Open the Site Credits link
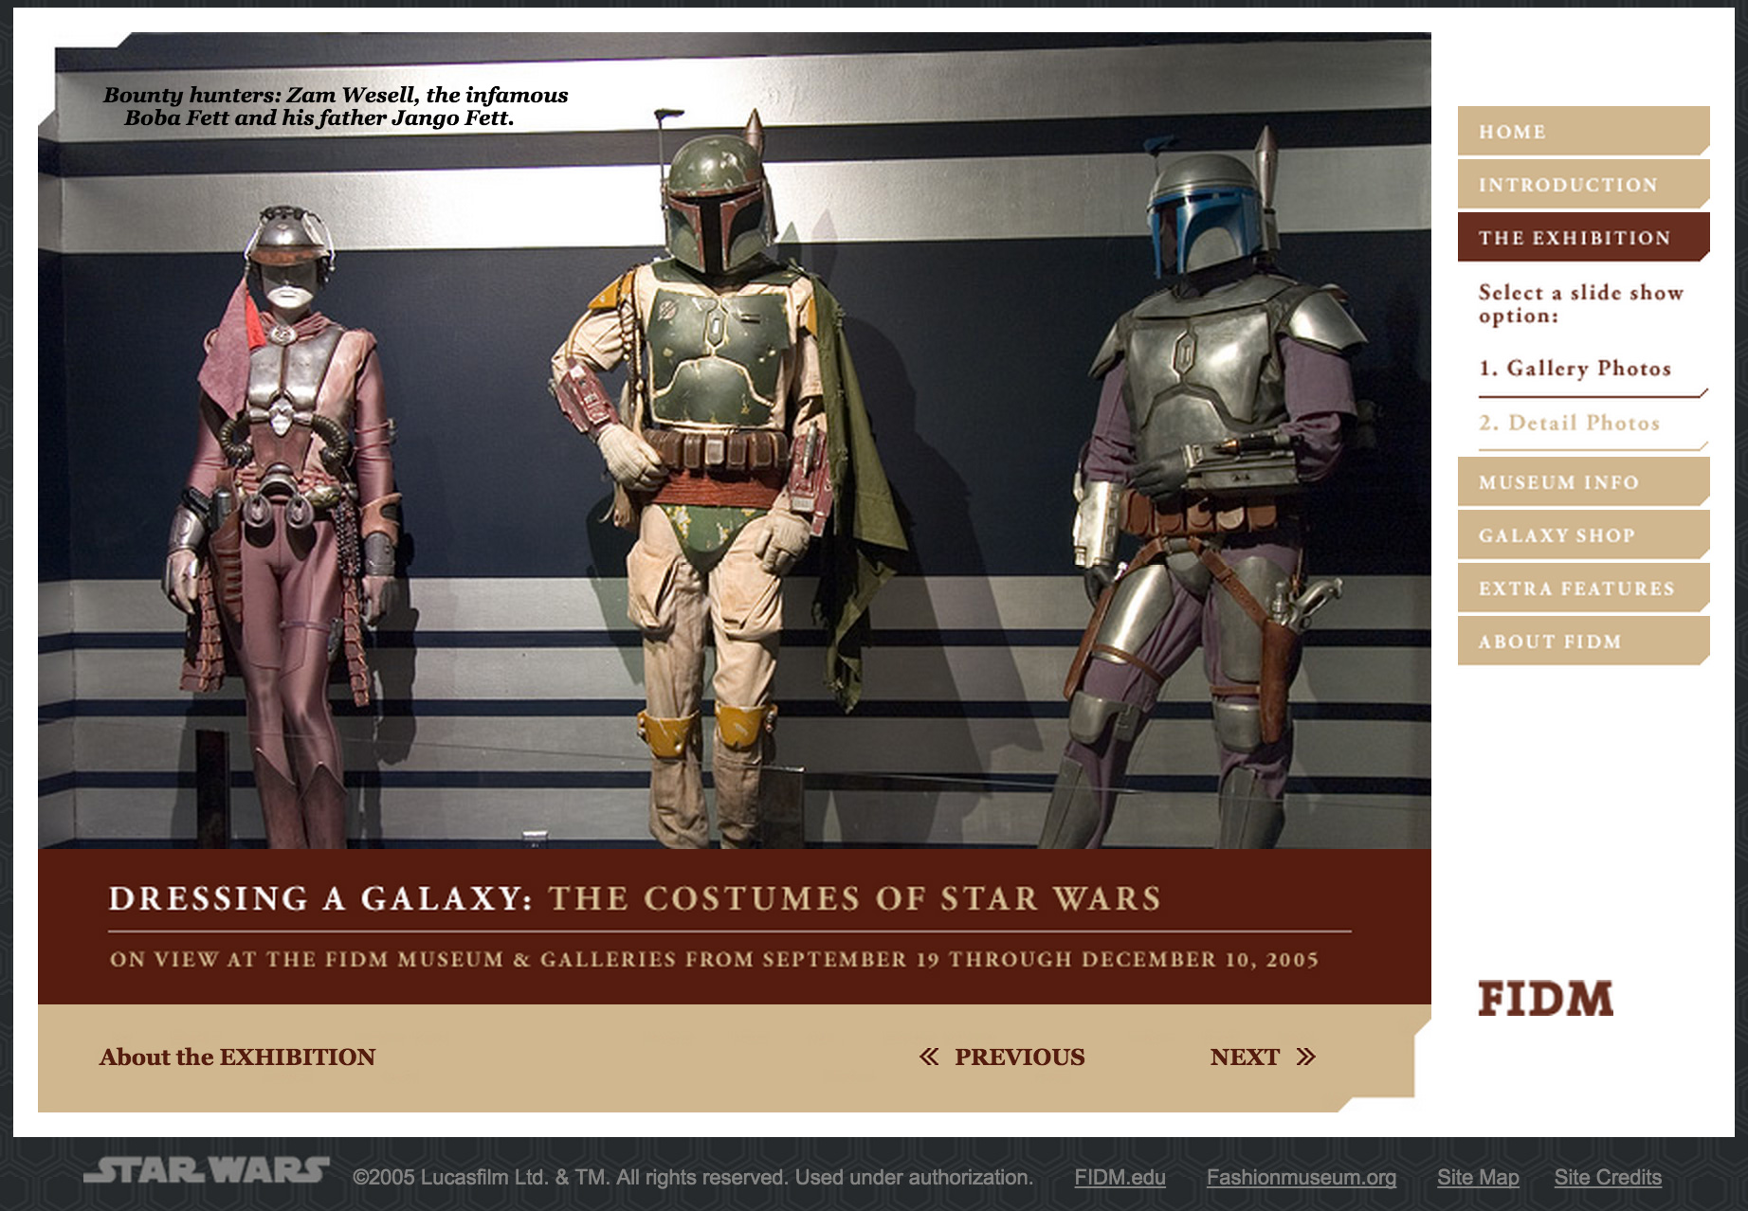Image resolution: width=1748 pixels, height=1211 pixels. (1608, 1177)
